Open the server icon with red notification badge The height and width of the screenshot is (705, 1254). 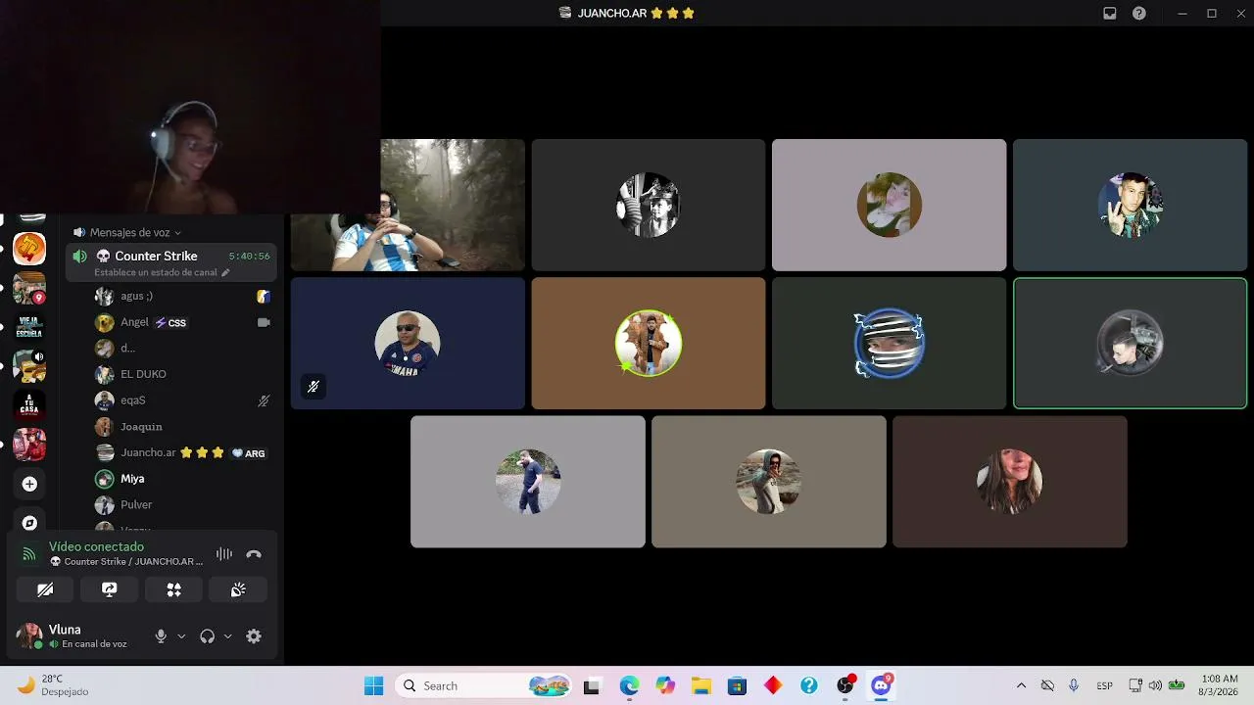29,288
